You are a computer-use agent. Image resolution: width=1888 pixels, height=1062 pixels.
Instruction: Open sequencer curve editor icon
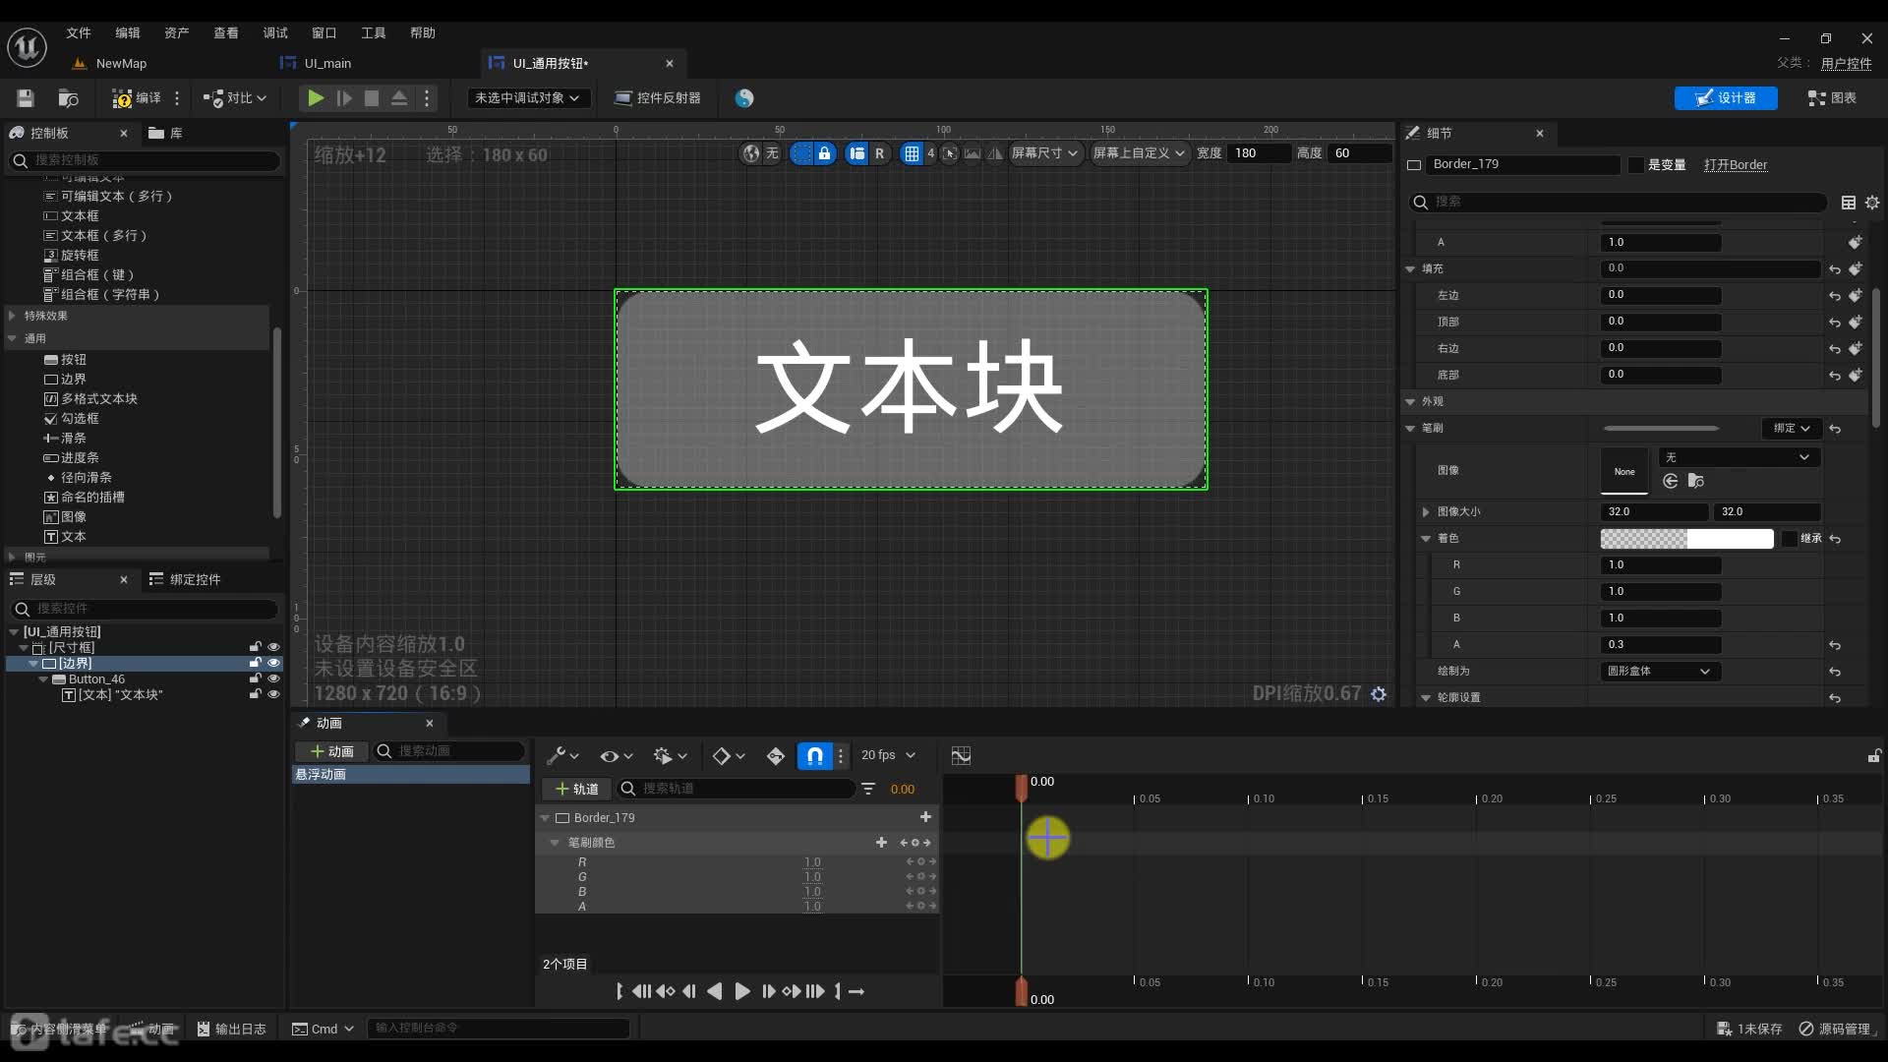961,755
